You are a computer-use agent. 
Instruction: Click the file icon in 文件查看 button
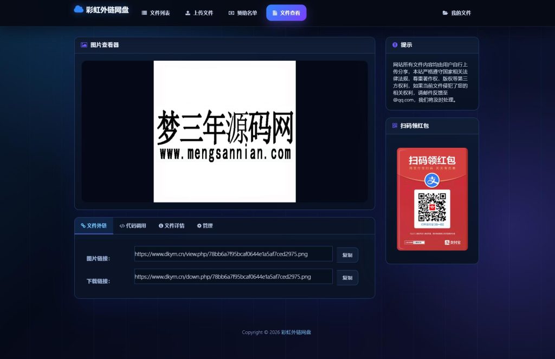tap(275, 13)
